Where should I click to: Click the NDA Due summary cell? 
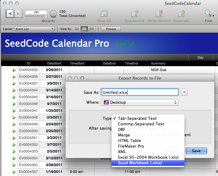click(x=182, y=70)
